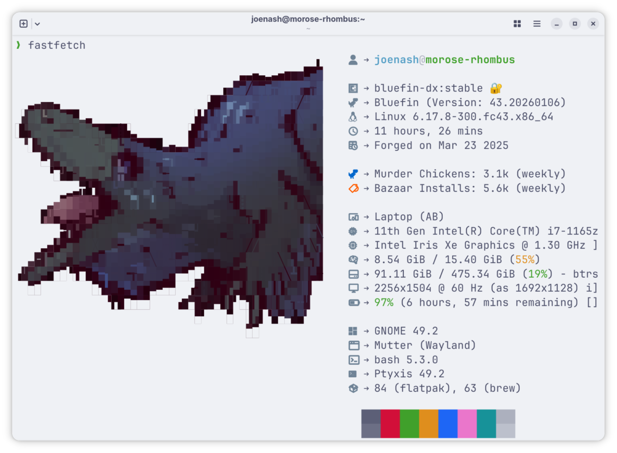The width and height of the screenshot is (617, 453).
Task: Click the new tab plus button
Action: pos(23,24)
